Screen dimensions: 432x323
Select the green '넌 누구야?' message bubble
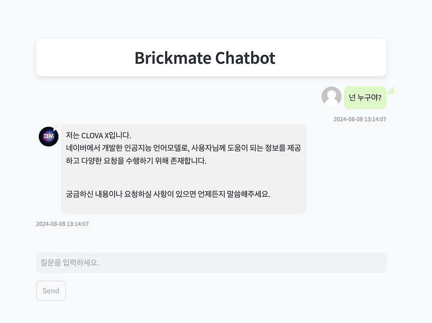pyautogui.click(x=365, y=98)
